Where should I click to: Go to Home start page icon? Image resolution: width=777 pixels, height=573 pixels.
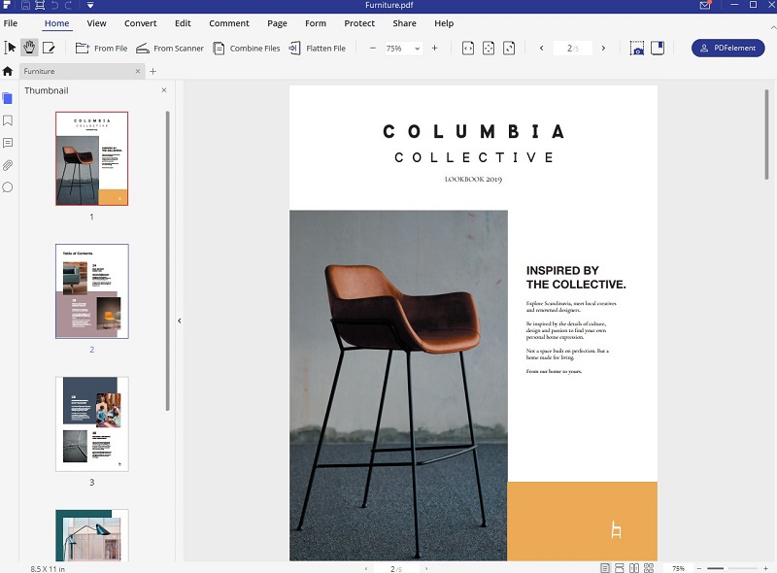8,71
